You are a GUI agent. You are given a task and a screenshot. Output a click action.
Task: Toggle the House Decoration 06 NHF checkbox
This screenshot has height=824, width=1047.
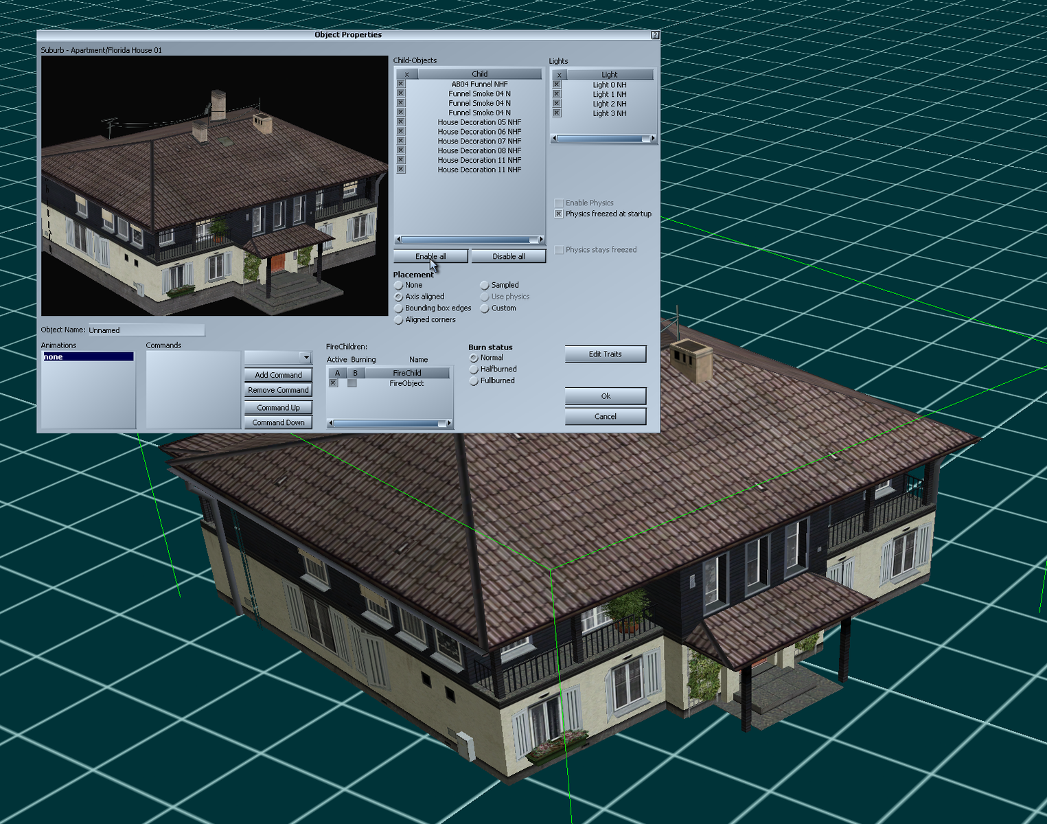point(401,131)
